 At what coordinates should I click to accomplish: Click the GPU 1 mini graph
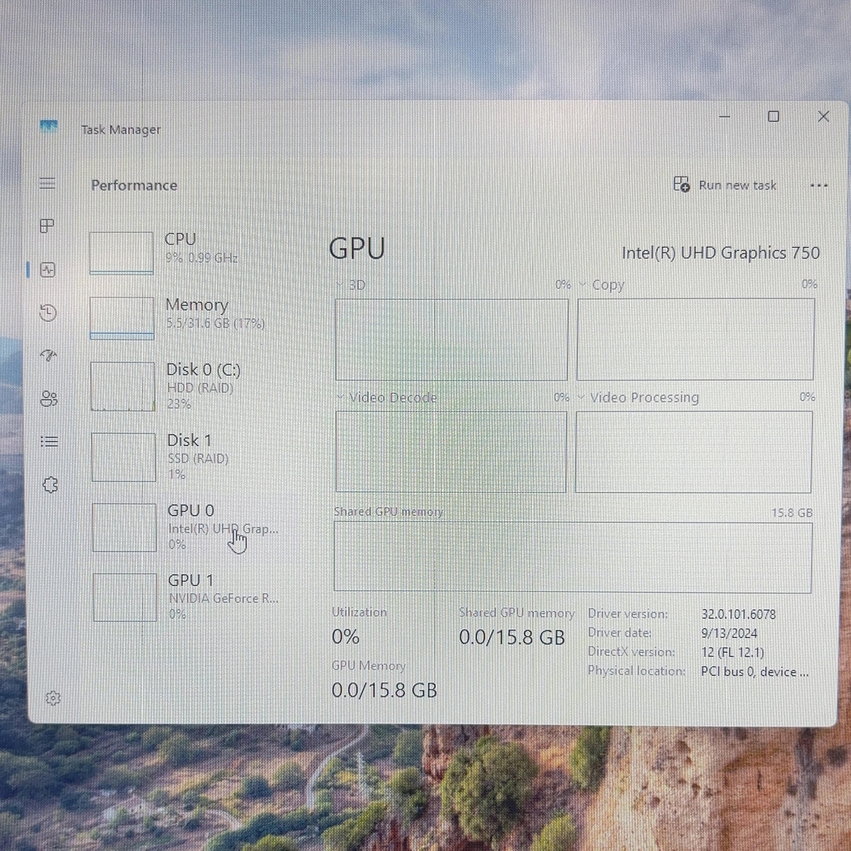pyautogui.click(x=125, y=597)
